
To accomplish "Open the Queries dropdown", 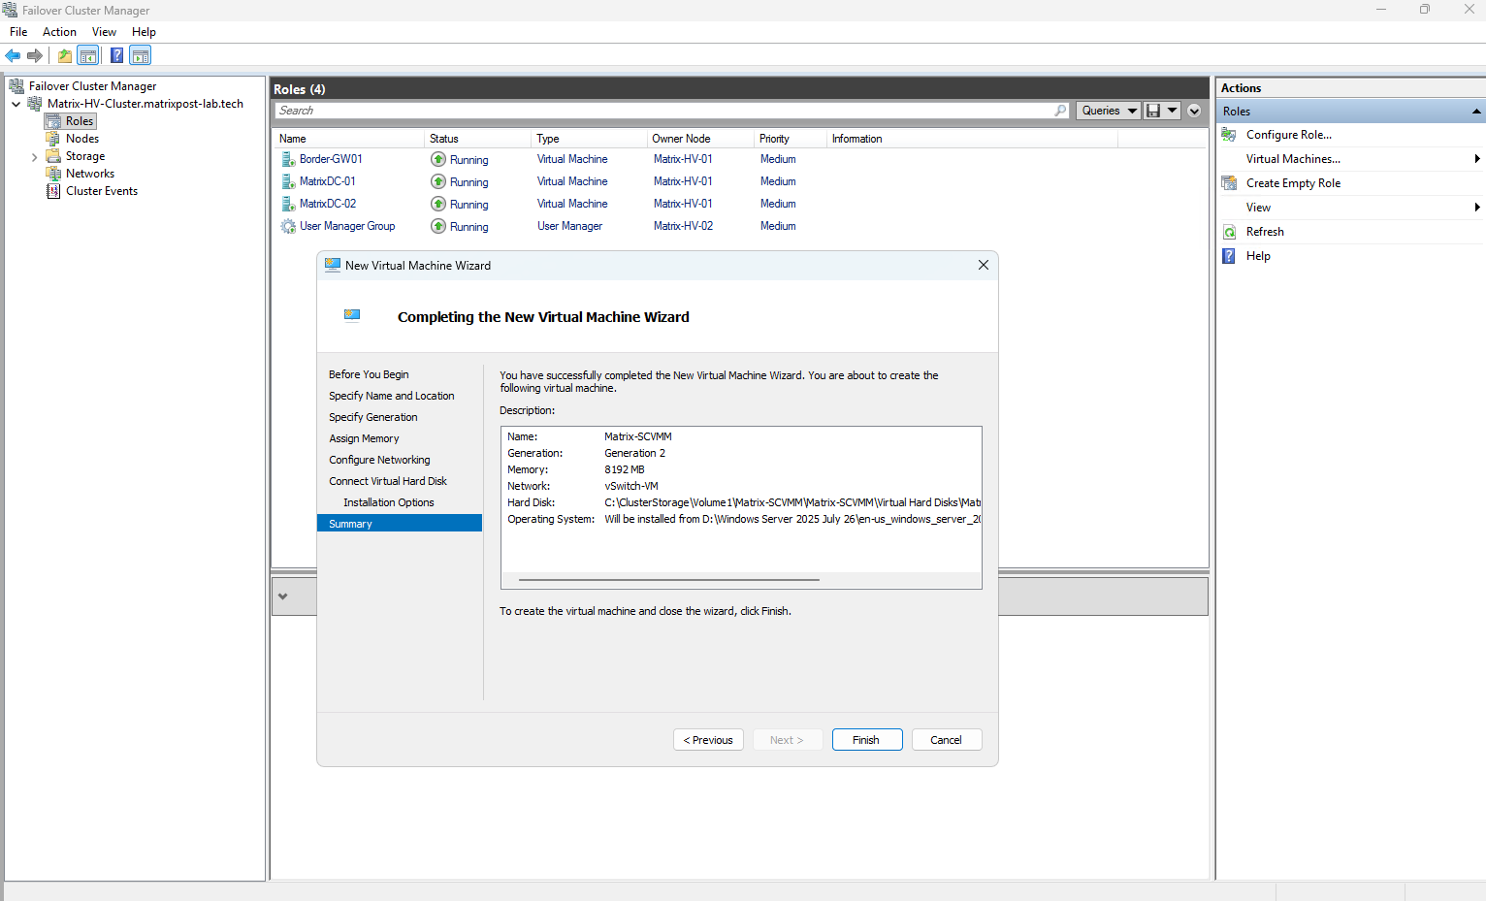I will click(x=1109, y=111).
